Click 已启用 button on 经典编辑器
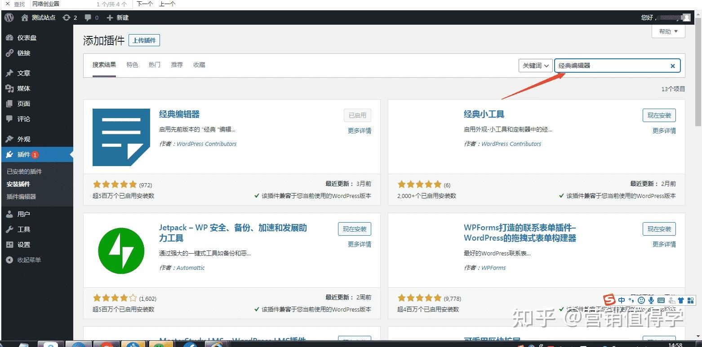 [357, 115]
